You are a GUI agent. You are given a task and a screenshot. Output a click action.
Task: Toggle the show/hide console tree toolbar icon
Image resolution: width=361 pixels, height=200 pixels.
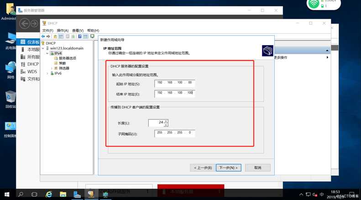pyautogui.click(x=61, y=36)
